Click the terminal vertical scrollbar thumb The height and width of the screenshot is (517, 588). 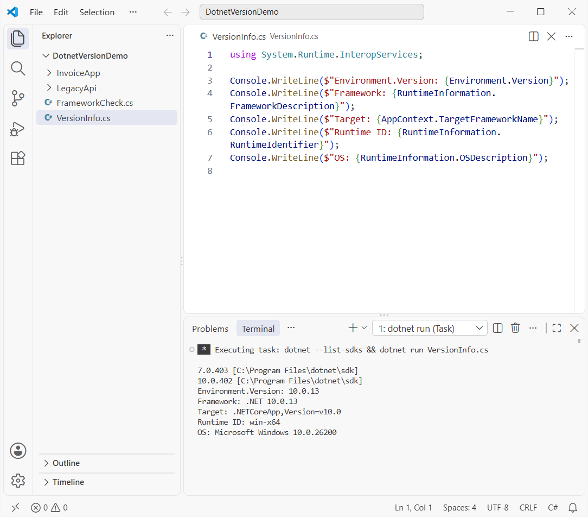[x=579, y=341]
